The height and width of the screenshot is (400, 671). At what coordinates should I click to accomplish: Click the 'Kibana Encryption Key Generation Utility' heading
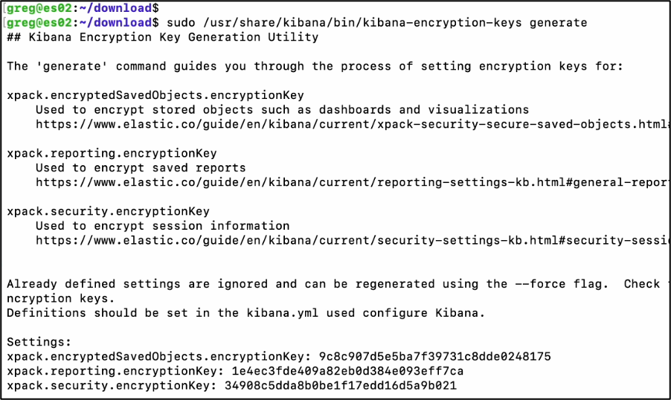173,37
